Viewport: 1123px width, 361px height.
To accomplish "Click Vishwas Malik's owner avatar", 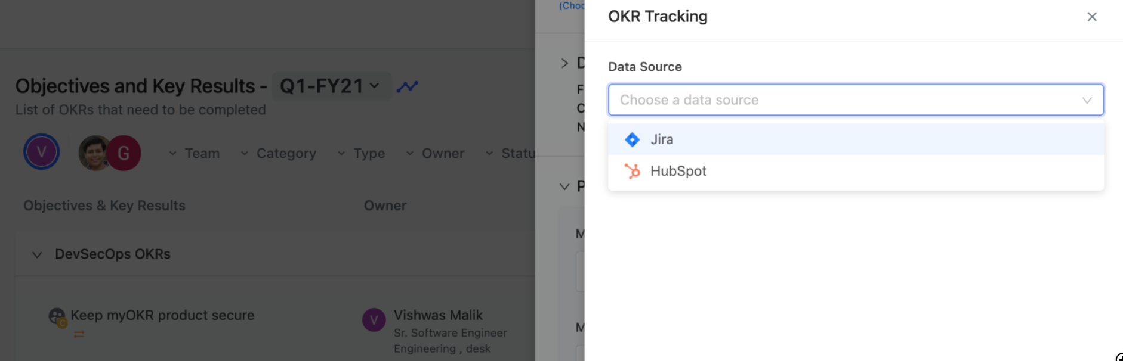I will 374,320.
